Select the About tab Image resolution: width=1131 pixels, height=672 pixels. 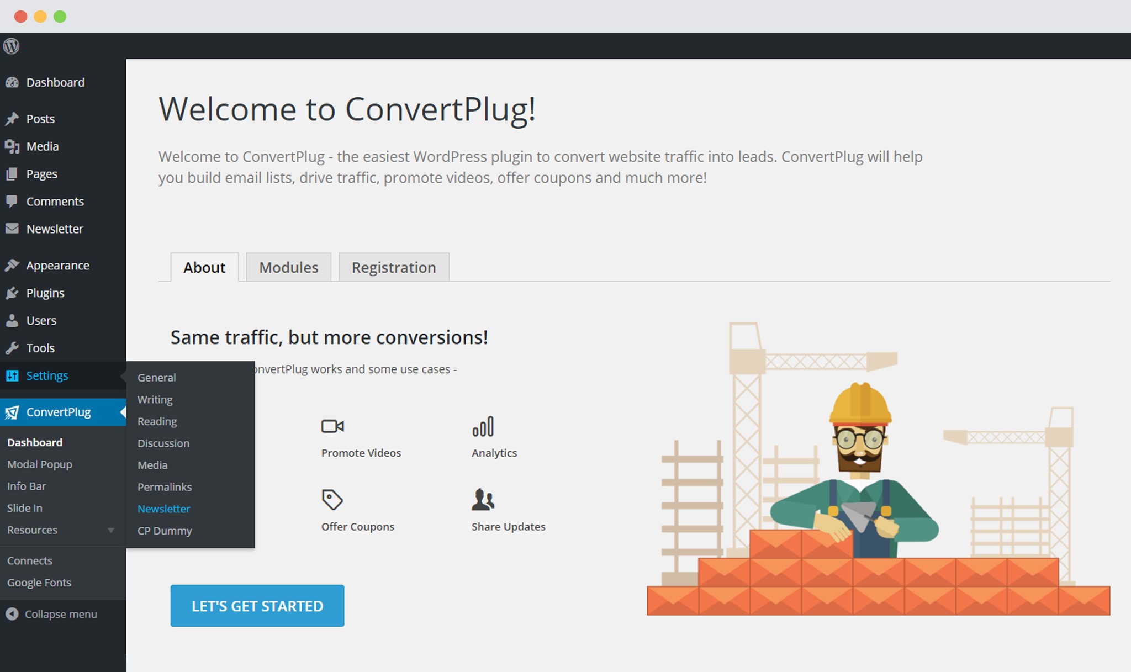coord(205,267)
